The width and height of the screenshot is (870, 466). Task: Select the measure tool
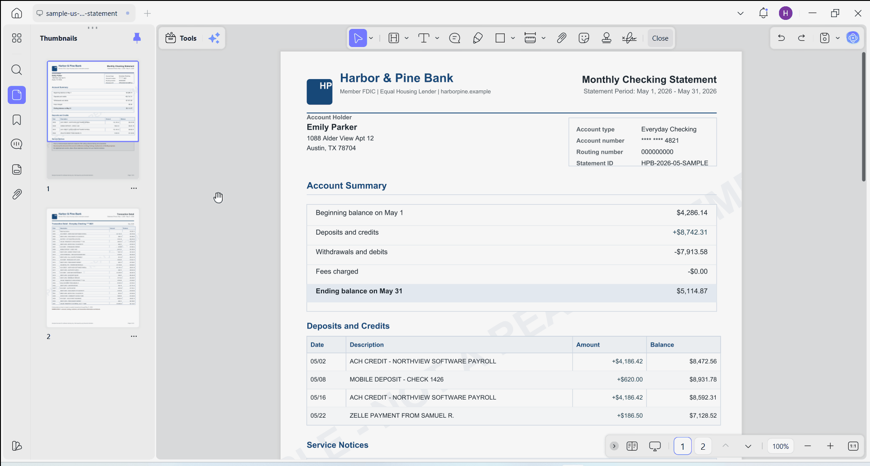(530, 38)
